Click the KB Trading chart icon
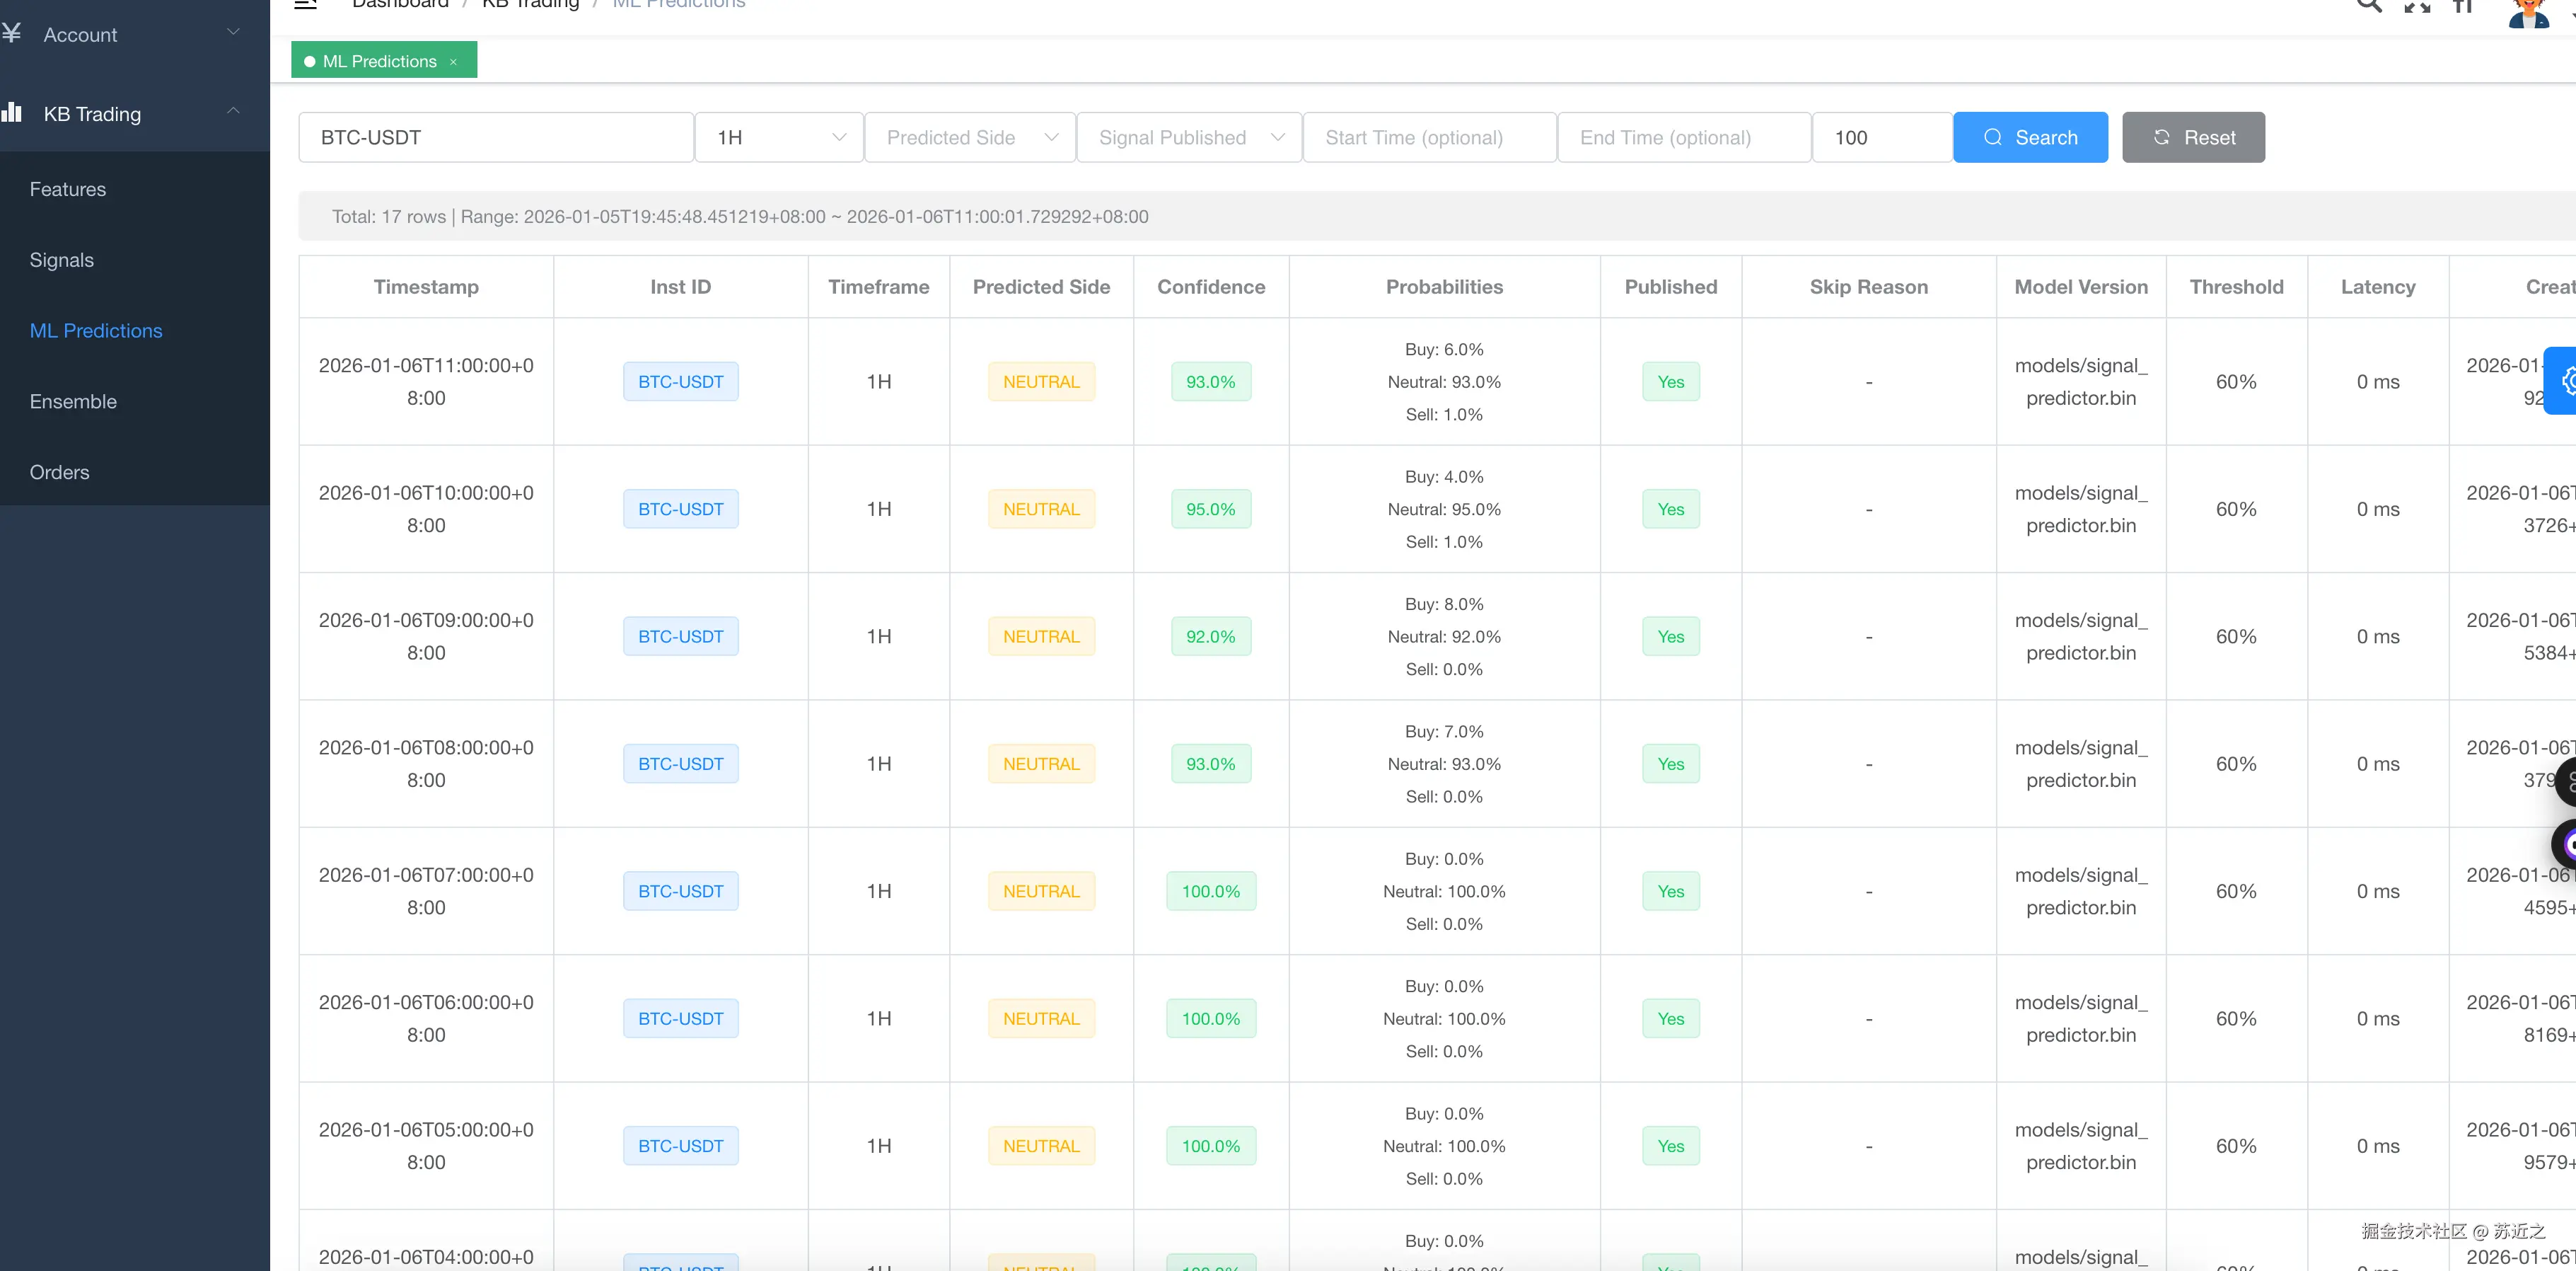 [x=12, y=112]
